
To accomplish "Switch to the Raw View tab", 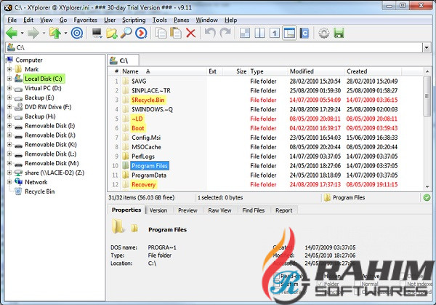I will point(219,210).
